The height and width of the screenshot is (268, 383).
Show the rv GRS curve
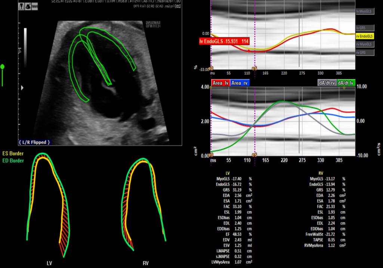tap(365, 53)
